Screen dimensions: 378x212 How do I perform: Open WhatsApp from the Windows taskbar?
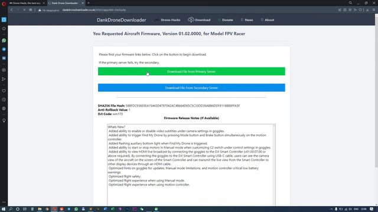(x=76, y=209)
